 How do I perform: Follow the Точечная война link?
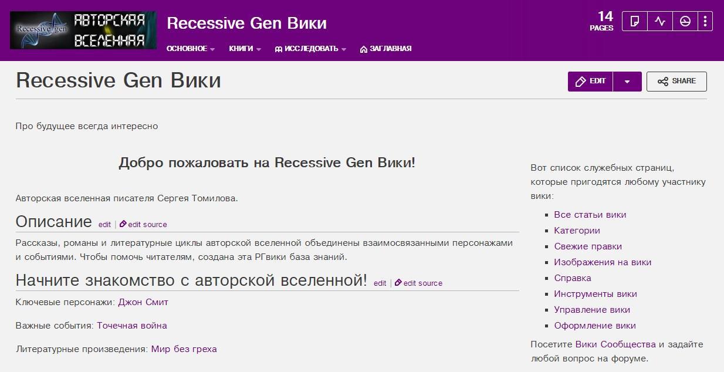132,326
